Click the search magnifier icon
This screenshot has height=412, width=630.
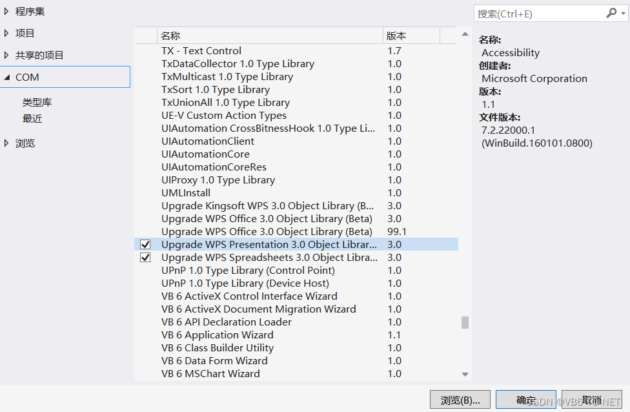[611, 14]
